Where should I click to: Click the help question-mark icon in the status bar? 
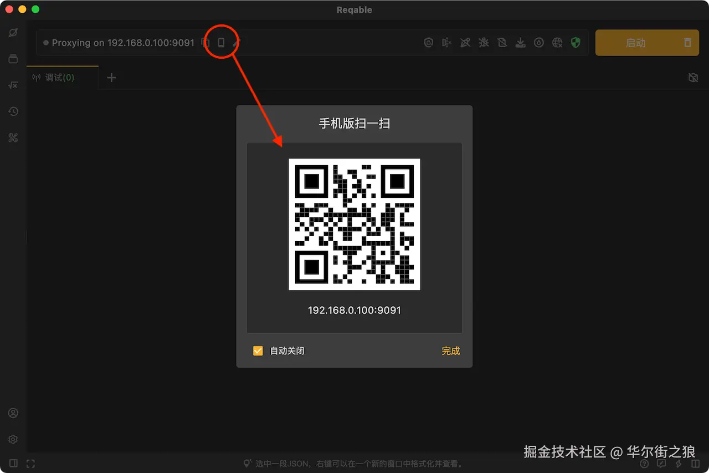pos(644,464)
